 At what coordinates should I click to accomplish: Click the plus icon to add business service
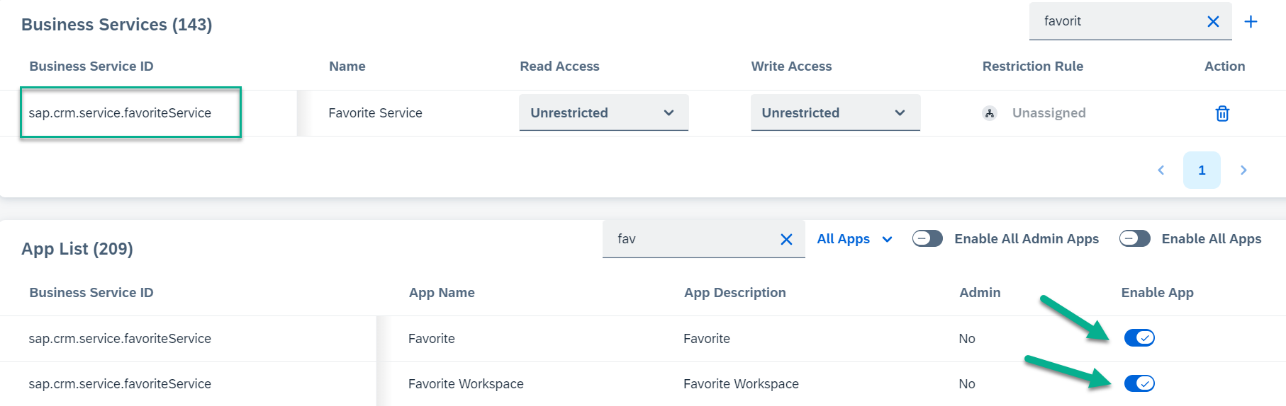1251,21
